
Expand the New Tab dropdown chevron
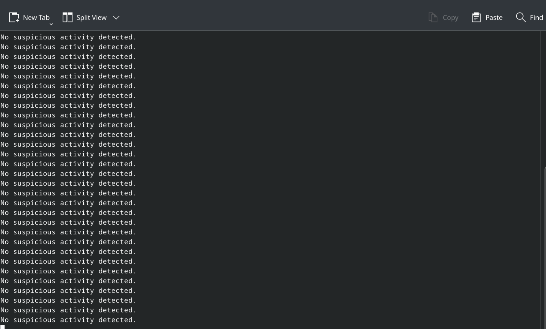click(x=51, y=24)
